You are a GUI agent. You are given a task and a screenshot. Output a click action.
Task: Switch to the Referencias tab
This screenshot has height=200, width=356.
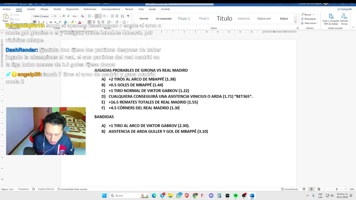(90, 9)
